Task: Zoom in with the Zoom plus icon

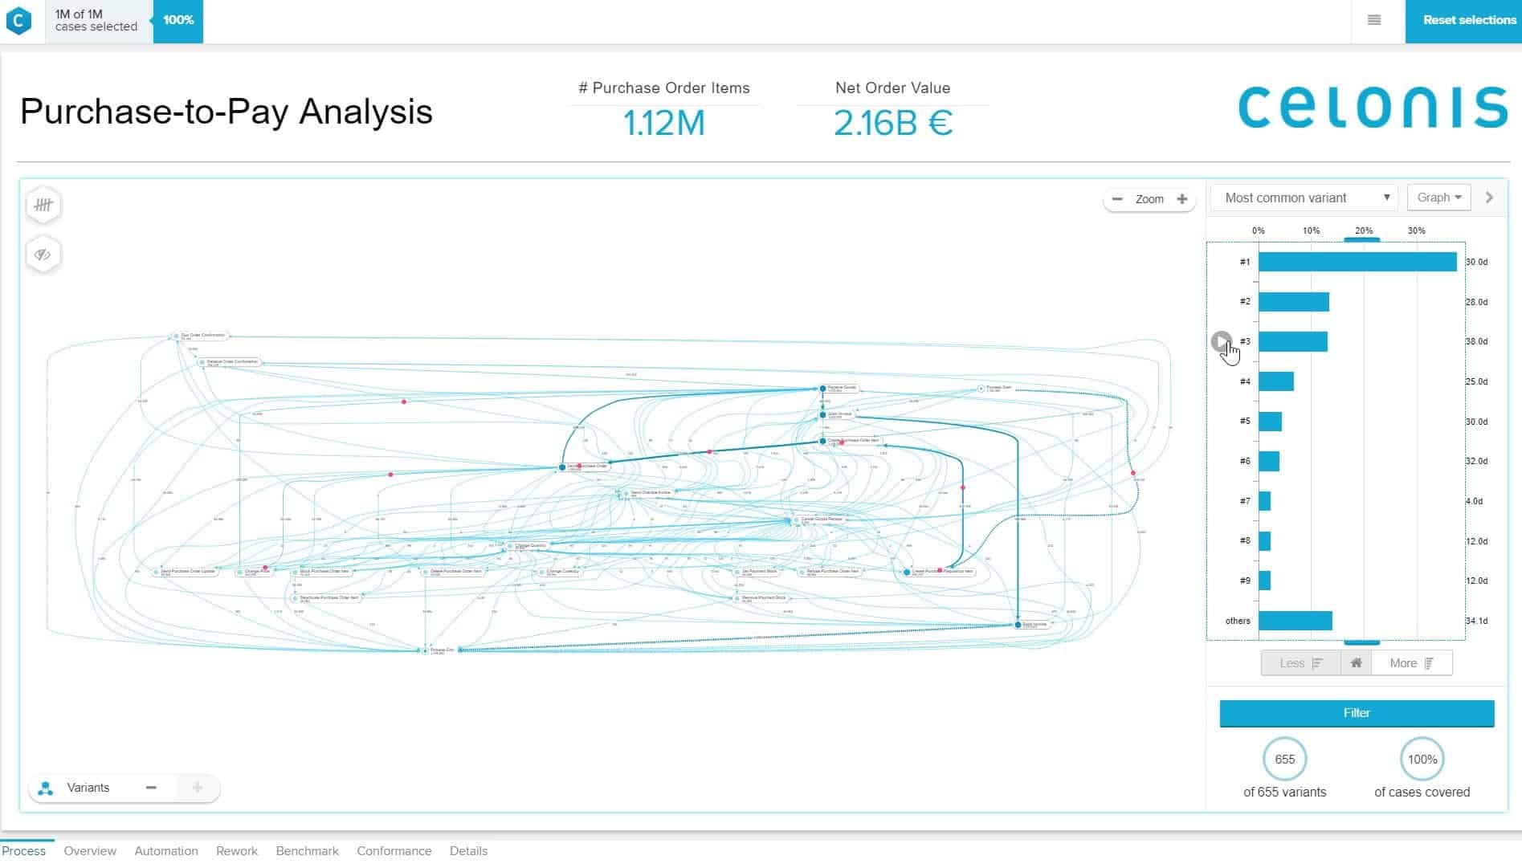Action: pyautogui.click(x=1181, y=199)
